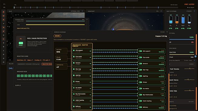Click the orange Reactor button beside Emergency Cooling
Viewport: 198px width, 111px height.
click(x=47, y=64)
